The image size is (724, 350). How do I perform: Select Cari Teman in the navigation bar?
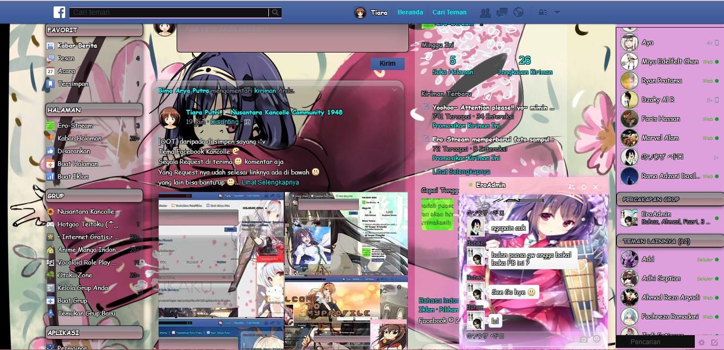coord(448,12)
